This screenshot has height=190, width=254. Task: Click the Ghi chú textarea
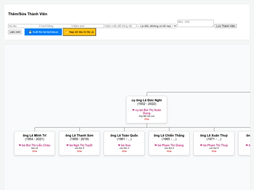coord(196,23)
